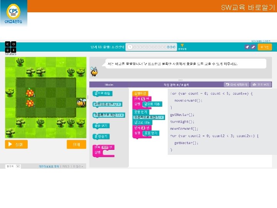Click the '???' field of the toolbox repeat block
Viewport: 277px width, 208px height.
(x=105, y=147)
